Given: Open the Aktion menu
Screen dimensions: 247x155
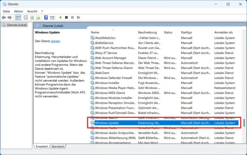Looking at the screenshot, I should [19, 12].
